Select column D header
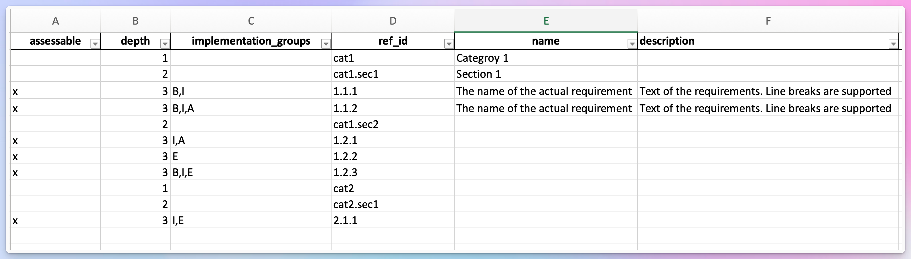Image resolution: width=911 pixels, height=259 pixels. click(393, 21)
